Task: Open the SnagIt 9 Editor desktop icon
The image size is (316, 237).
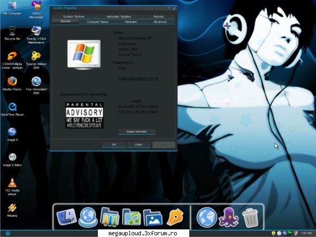Action: [x=13, y=160]
